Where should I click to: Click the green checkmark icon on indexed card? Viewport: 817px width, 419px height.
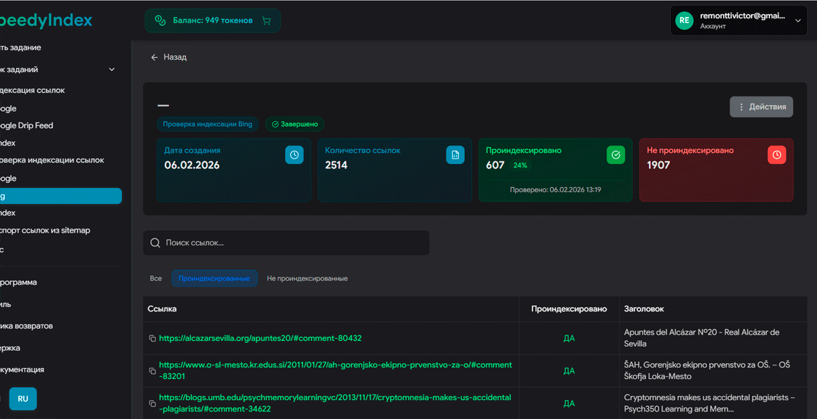tap(615, 155)
